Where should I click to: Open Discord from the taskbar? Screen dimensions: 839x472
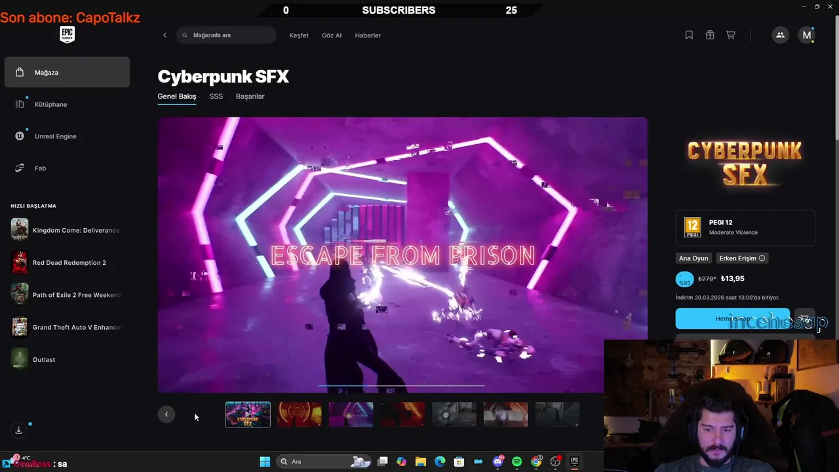[498, 462]
